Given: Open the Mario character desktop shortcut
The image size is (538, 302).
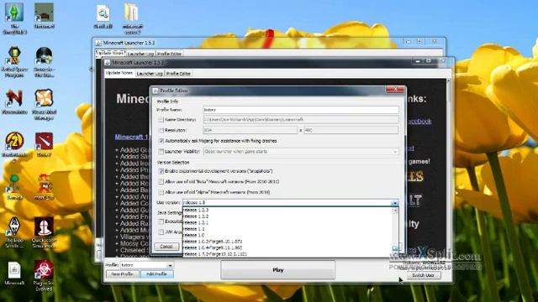Looking at the screenshot, I should click(44, 187).
